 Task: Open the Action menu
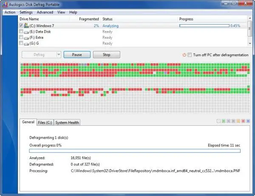tap(10, 12)
